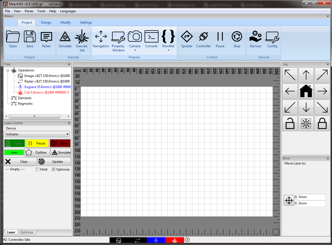Click the Clear button
Viewport: 332px width, 245px height.
click(20, 162)
